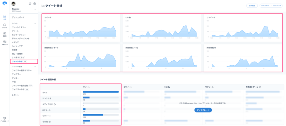The width and height of the screenshot is (286, 126).
Task: Click the ツイート分析 heading chart icon
Action: tap(43, 6)
